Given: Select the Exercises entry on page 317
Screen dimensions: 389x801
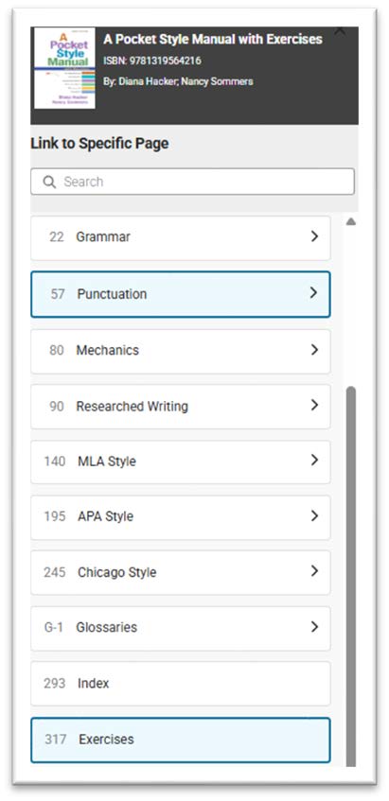Looking at the screenshot, I should click(181, 740).
